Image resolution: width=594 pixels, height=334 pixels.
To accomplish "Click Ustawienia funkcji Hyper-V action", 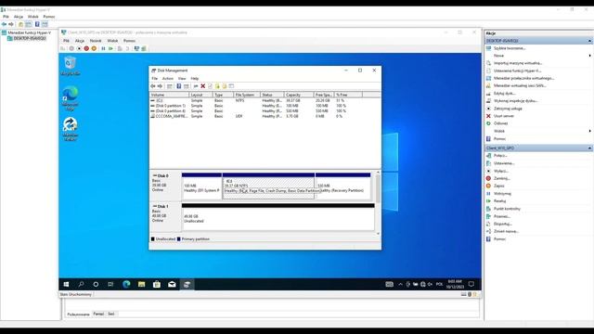I will coord(517,71).
